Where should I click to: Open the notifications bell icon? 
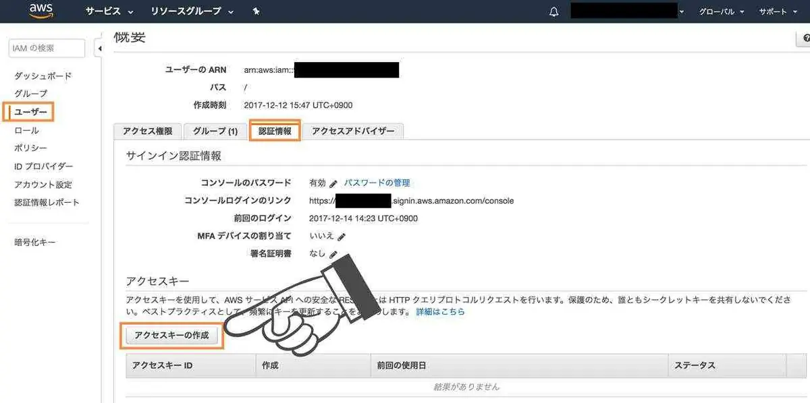click(554, 11)
